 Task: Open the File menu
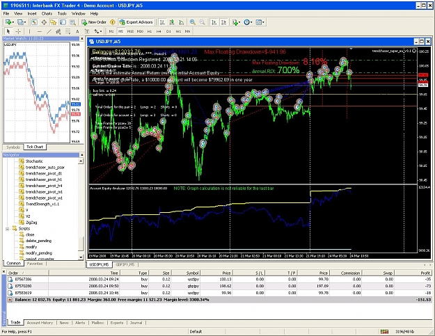pos(6,13)
